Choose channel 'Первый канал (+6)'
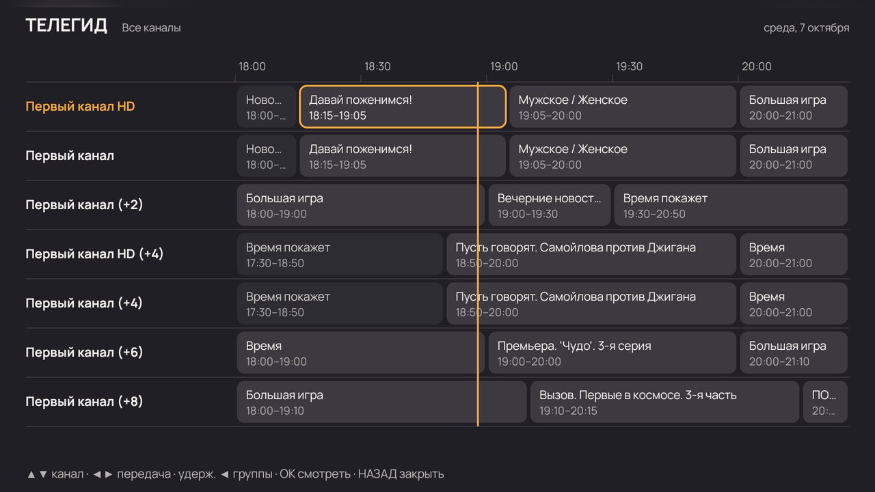 coord(84,353)
